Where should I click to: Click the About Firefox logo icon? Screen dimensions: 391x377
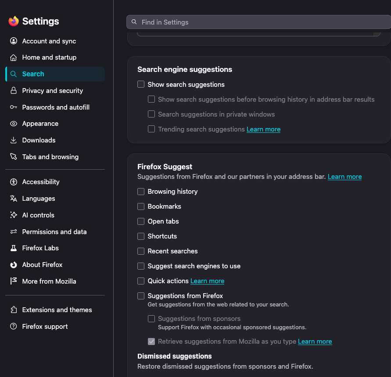[14, 265]
